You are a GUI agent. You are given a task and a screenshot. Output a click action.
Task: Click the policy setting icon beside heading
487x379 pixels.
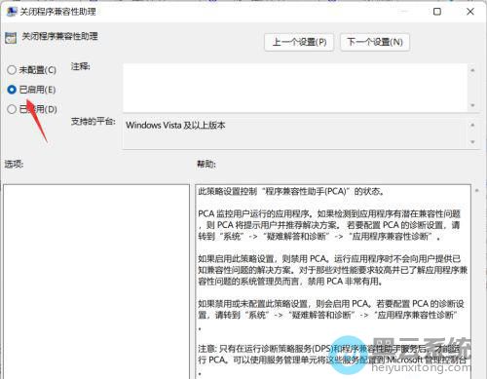pos(11,38)
